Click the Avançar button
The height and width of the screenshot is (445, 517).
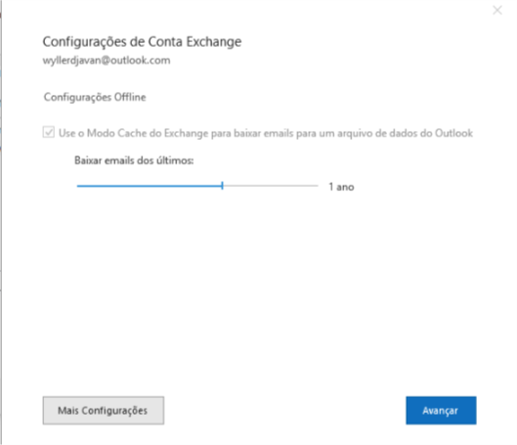point(441,411)
